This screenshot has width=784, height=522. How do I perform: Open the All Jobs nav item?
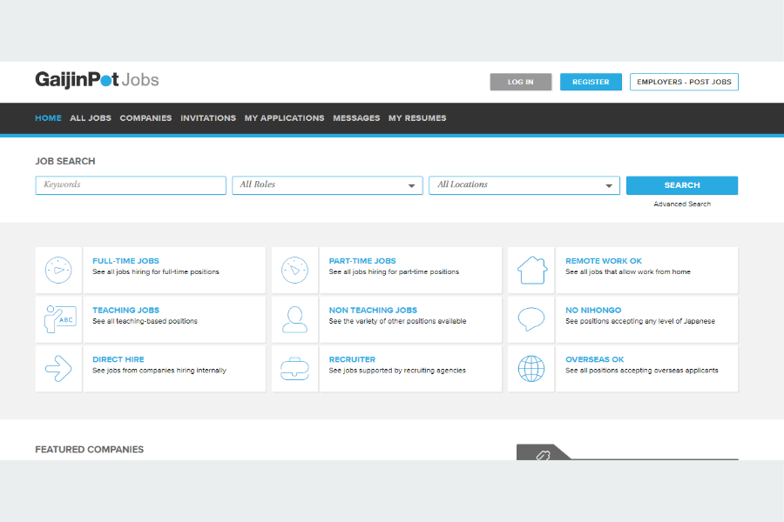(x=91, y=118)
